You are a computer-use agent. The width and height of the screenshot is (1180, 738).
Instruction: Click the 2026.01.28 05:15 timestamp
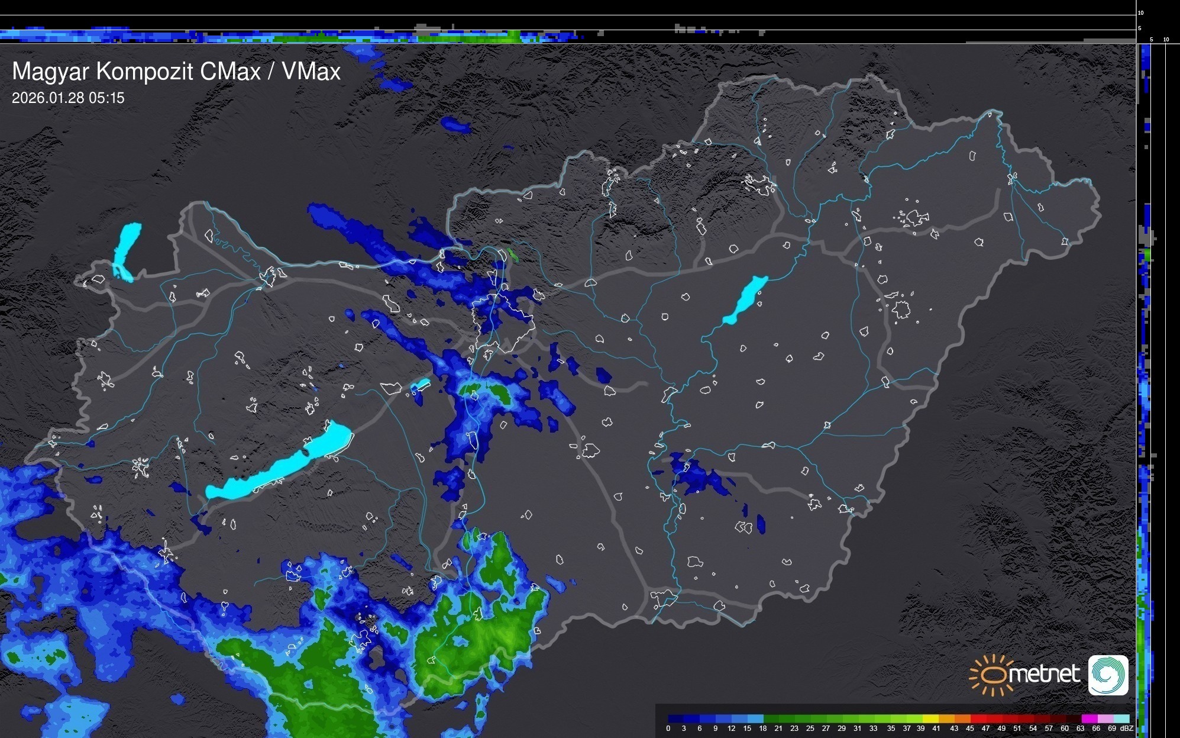[68, 98]
